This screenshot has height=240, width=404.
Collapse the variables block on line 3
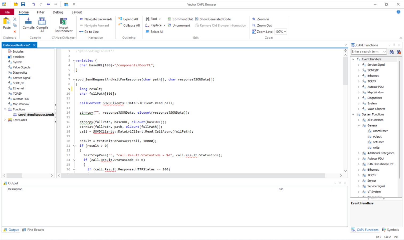click(x=74, y=61)
